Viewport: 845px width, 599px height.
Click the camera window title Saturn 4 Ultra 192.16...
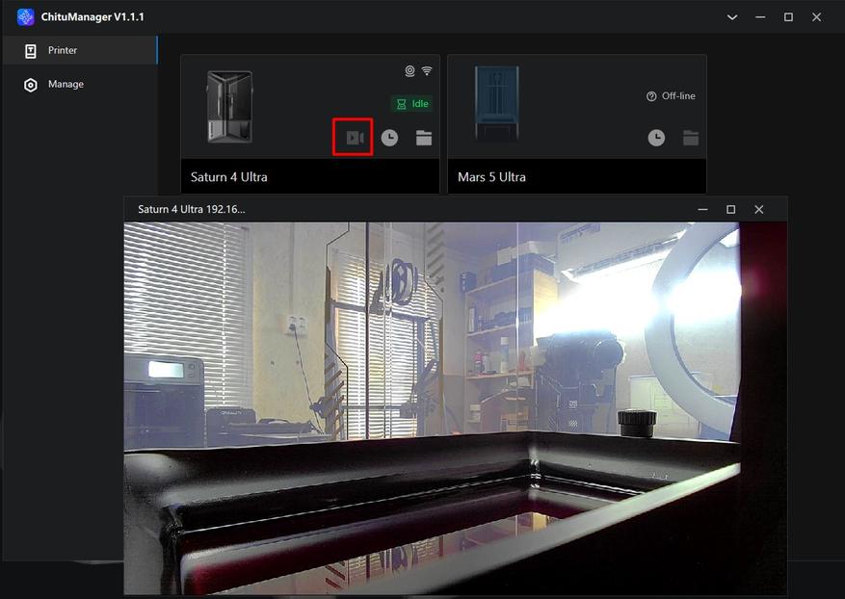192,209
